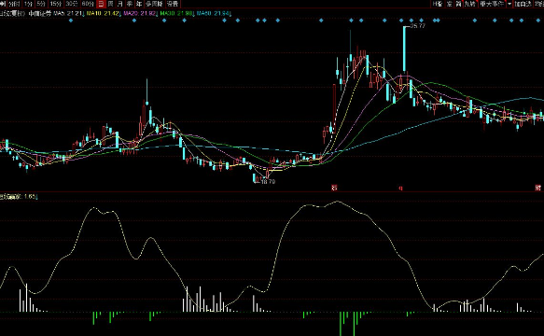This screenshot has height=336, width=544.
Task: Click the first blue diamond event marker on left
Action: (71, 21)
